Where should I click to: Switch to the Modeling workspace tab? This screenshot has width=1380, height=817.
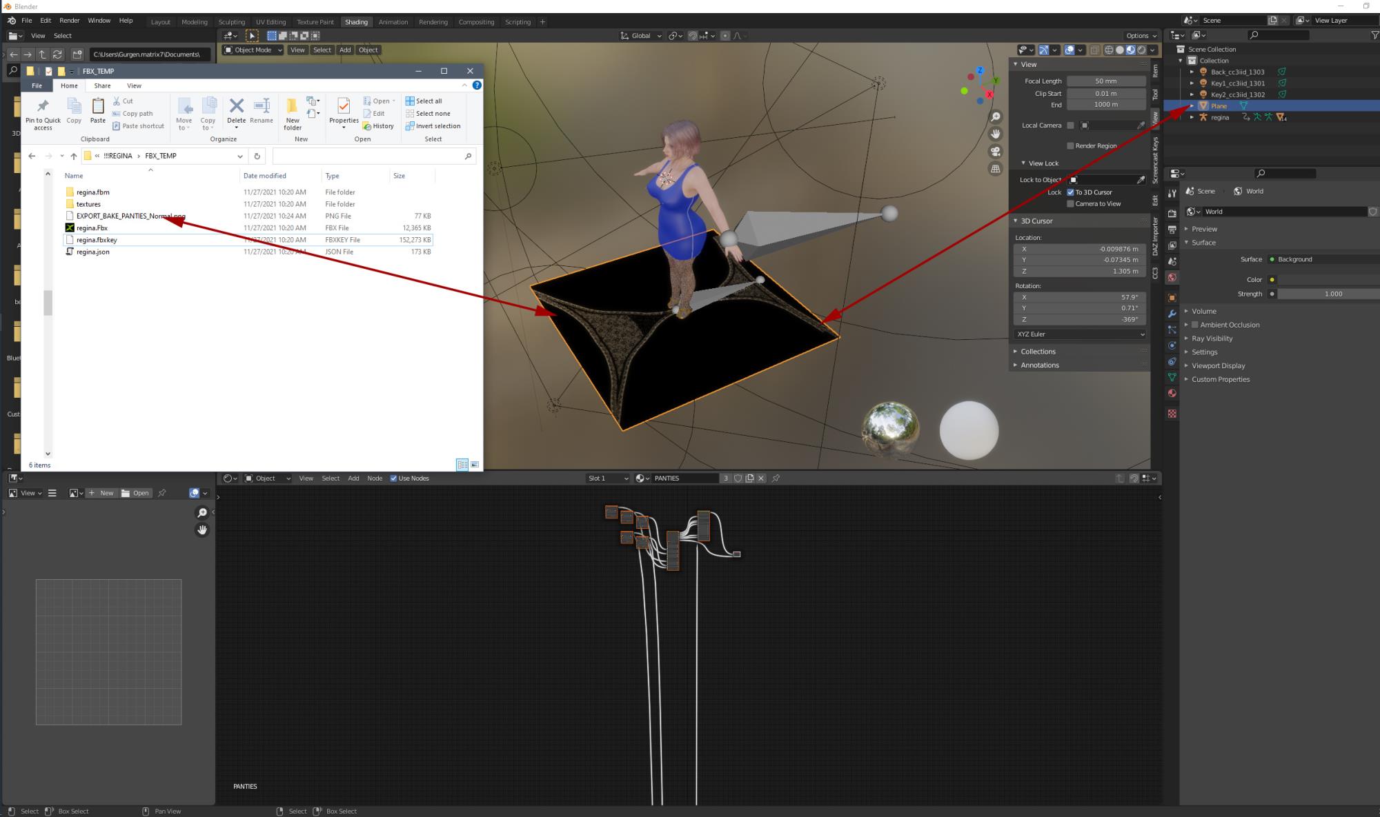[x=194, y=22]
